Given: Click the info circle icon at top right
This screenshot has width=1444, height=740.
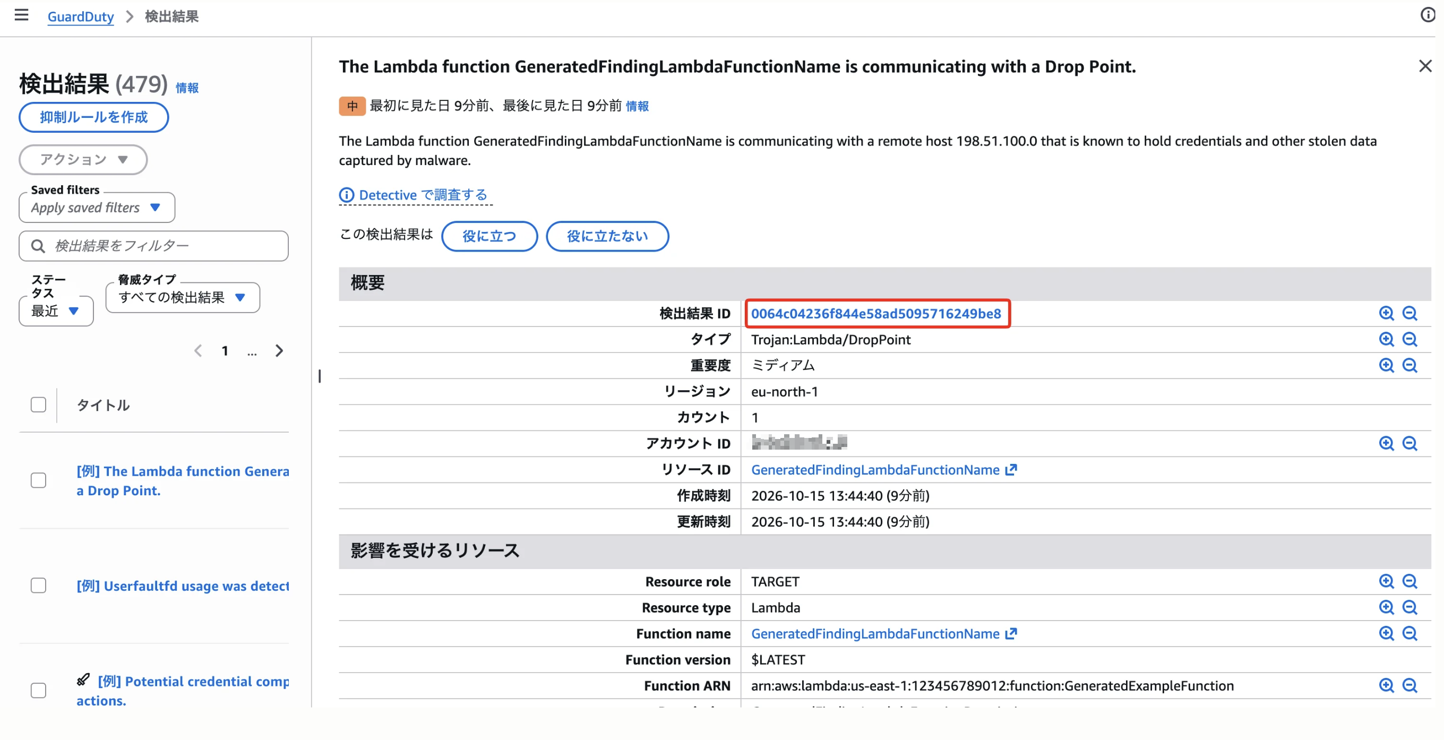Looking at the screenshot, I should (x=1428, y=15).
